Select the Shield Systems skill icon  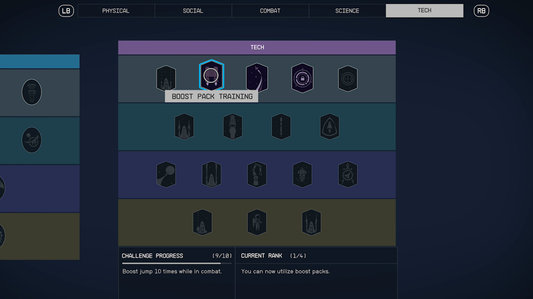click(330, 126)
